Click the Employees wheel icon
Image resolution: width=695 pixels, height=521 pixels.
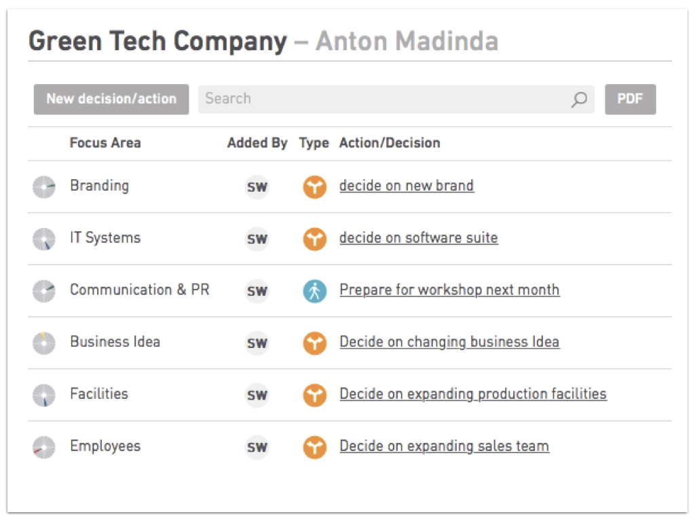pos(44,448)
